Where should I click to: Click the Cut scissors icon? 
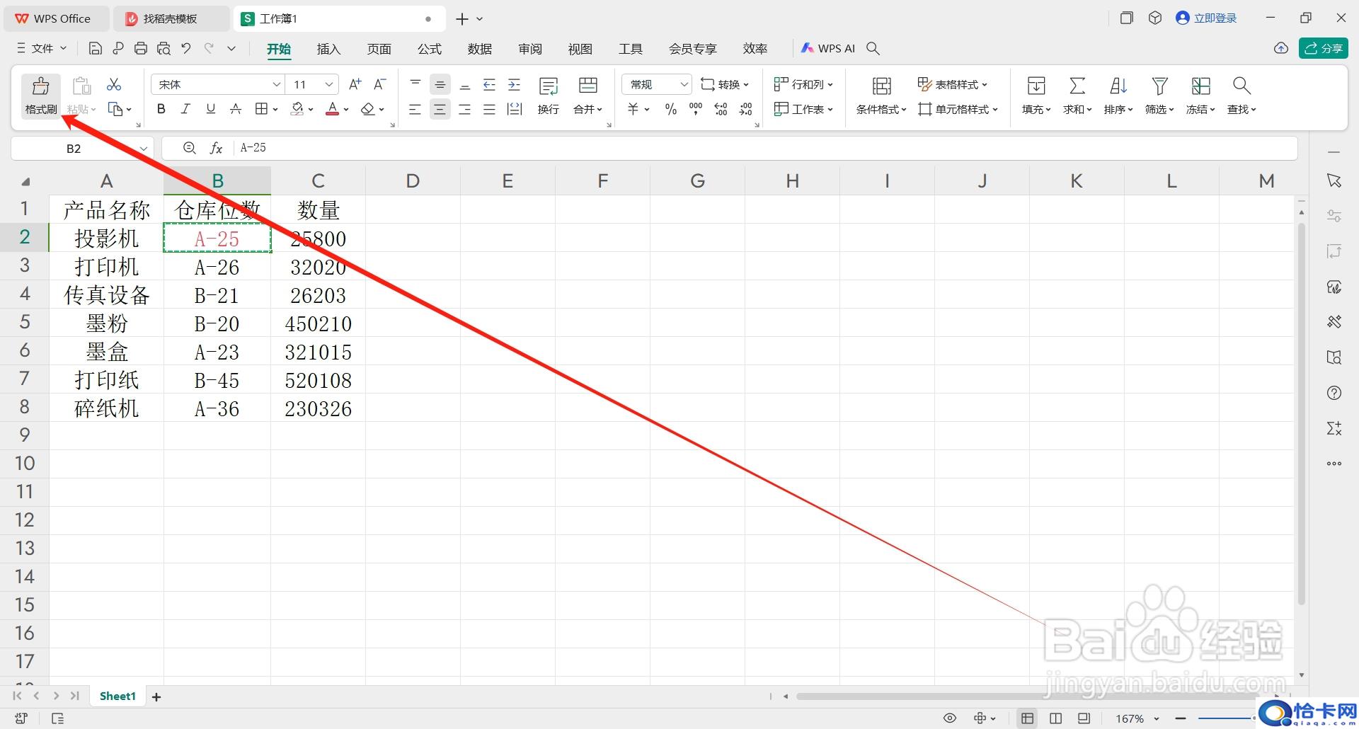pyautogui.click(x=114, y=85)
